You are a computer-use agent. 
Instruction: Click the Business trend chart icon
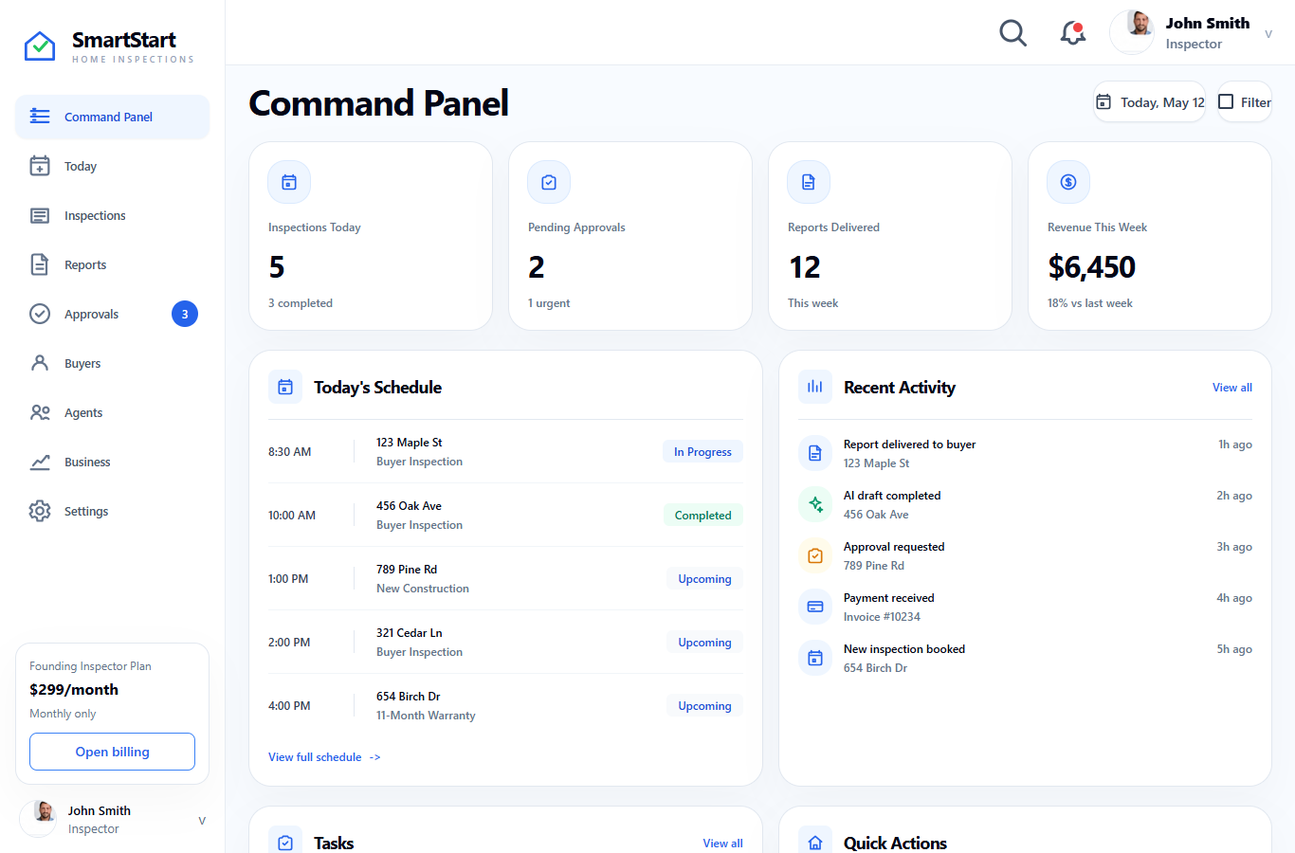[40, 462]
